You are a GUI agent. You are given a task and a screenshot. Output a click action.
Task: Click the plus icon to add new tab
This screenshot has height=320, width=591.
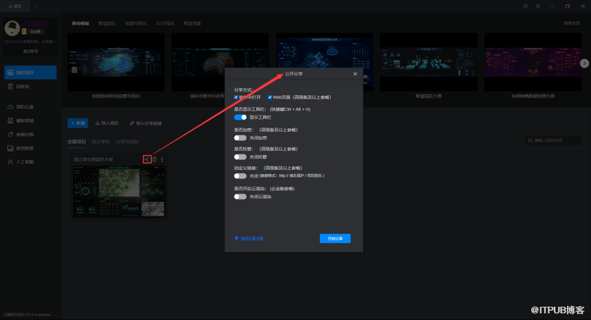point(37,6)
